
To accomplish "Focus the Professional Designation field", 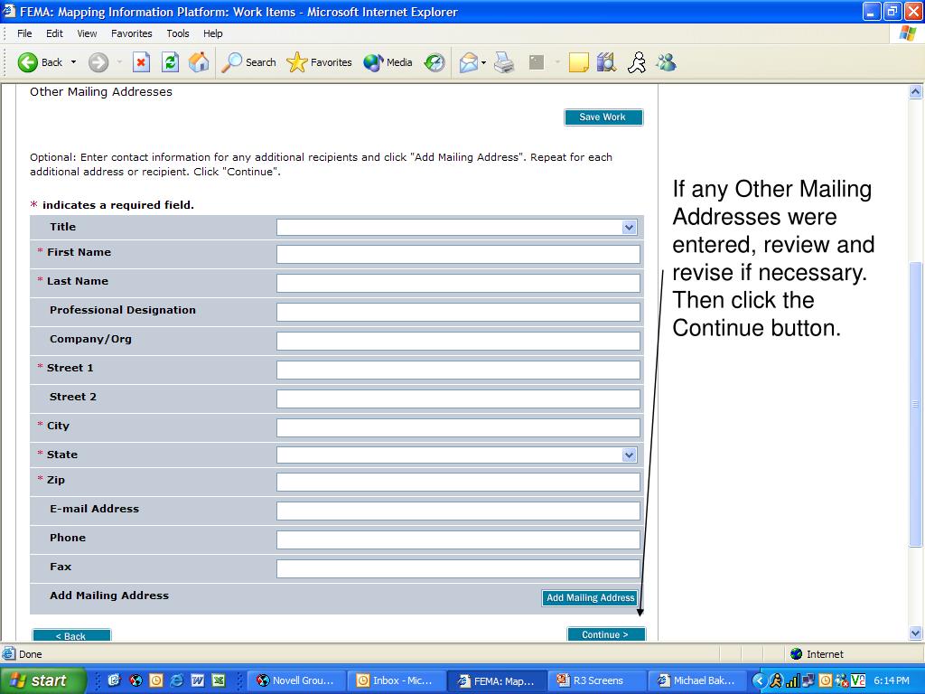I will [458, 312].
